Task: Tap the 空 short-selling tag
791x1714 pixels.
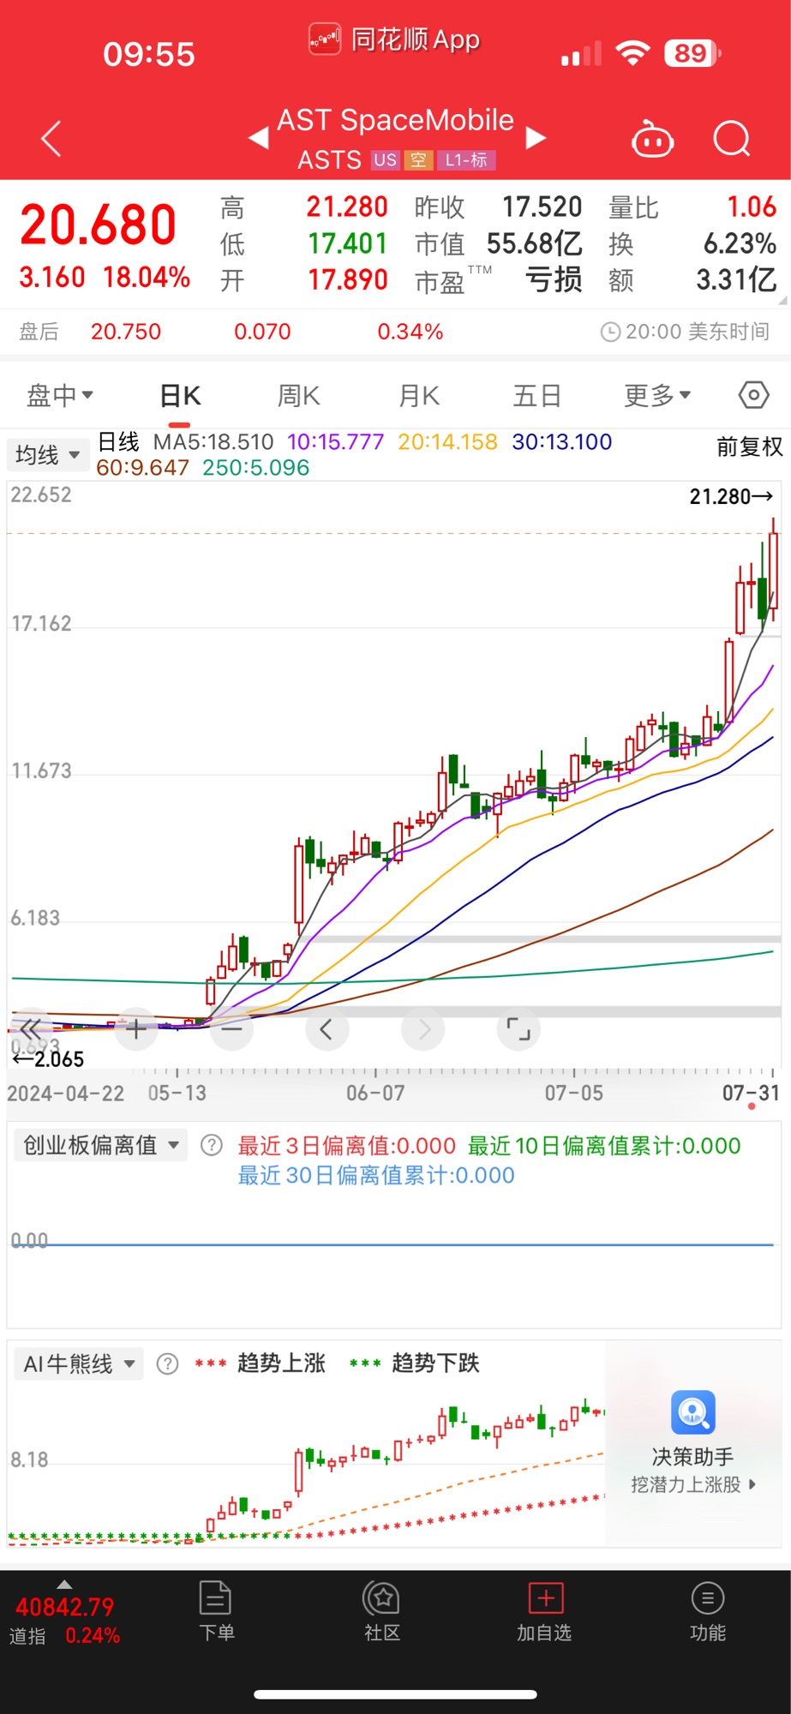Action: [418, 160]
